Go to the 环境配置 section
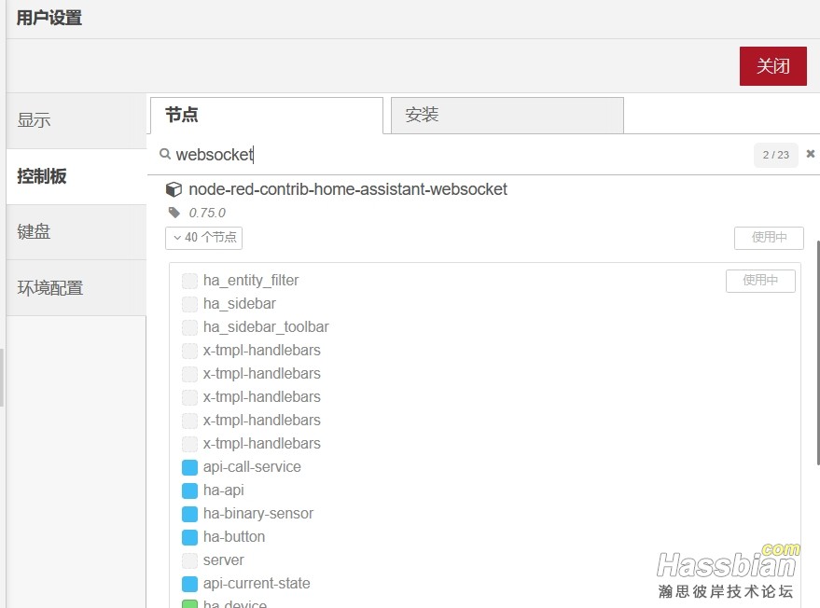The image size is (820, 608). (76, 287)
